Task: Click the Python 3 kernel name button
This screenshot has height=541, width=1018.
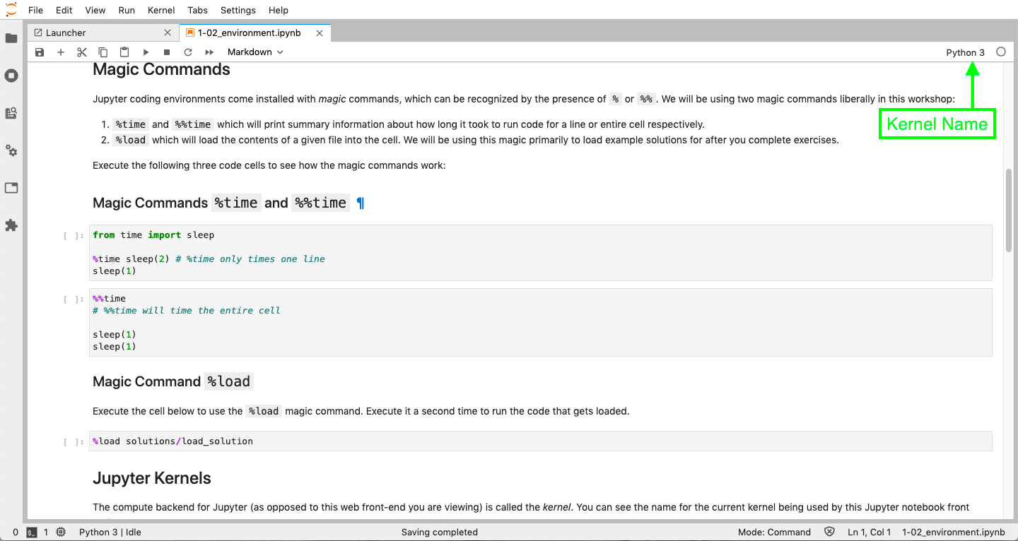Action: point(965,52)
